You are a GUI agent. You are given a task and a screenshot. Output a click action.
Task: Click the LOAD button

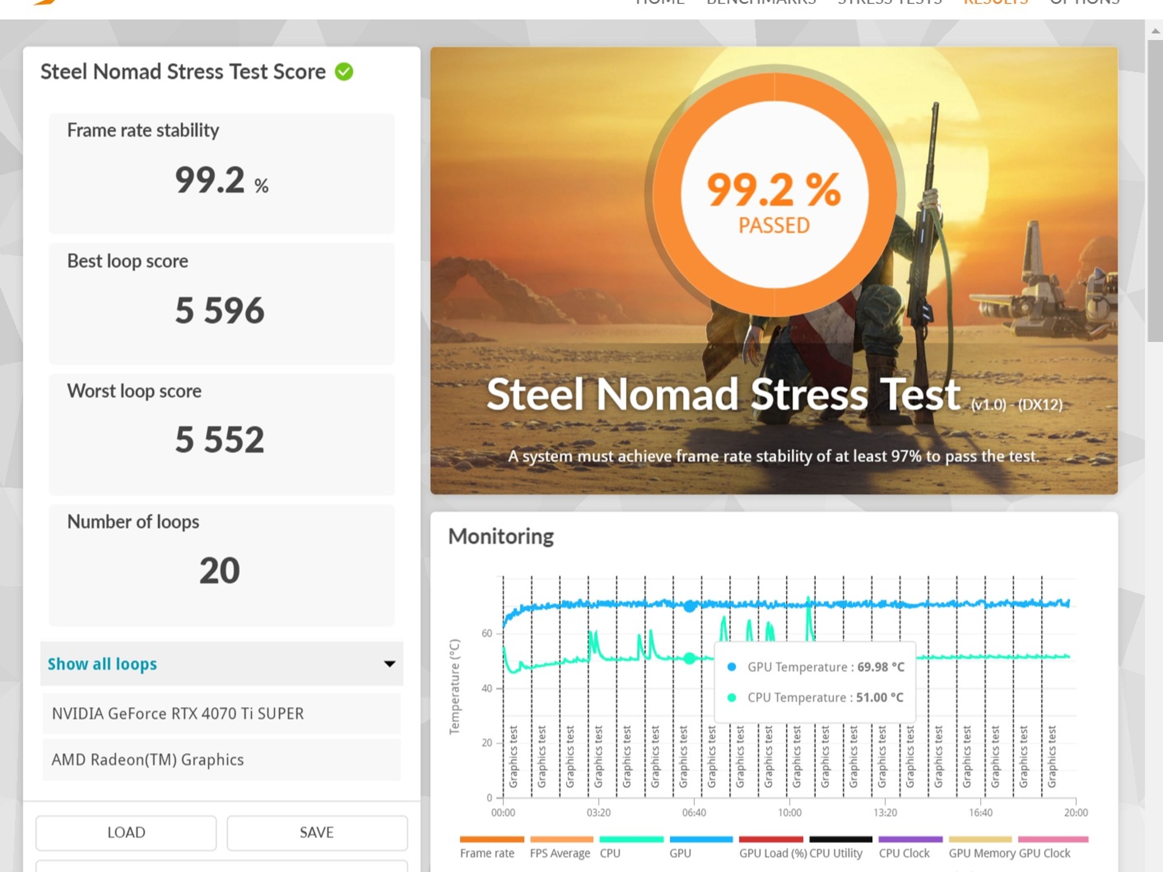(126, 832)
